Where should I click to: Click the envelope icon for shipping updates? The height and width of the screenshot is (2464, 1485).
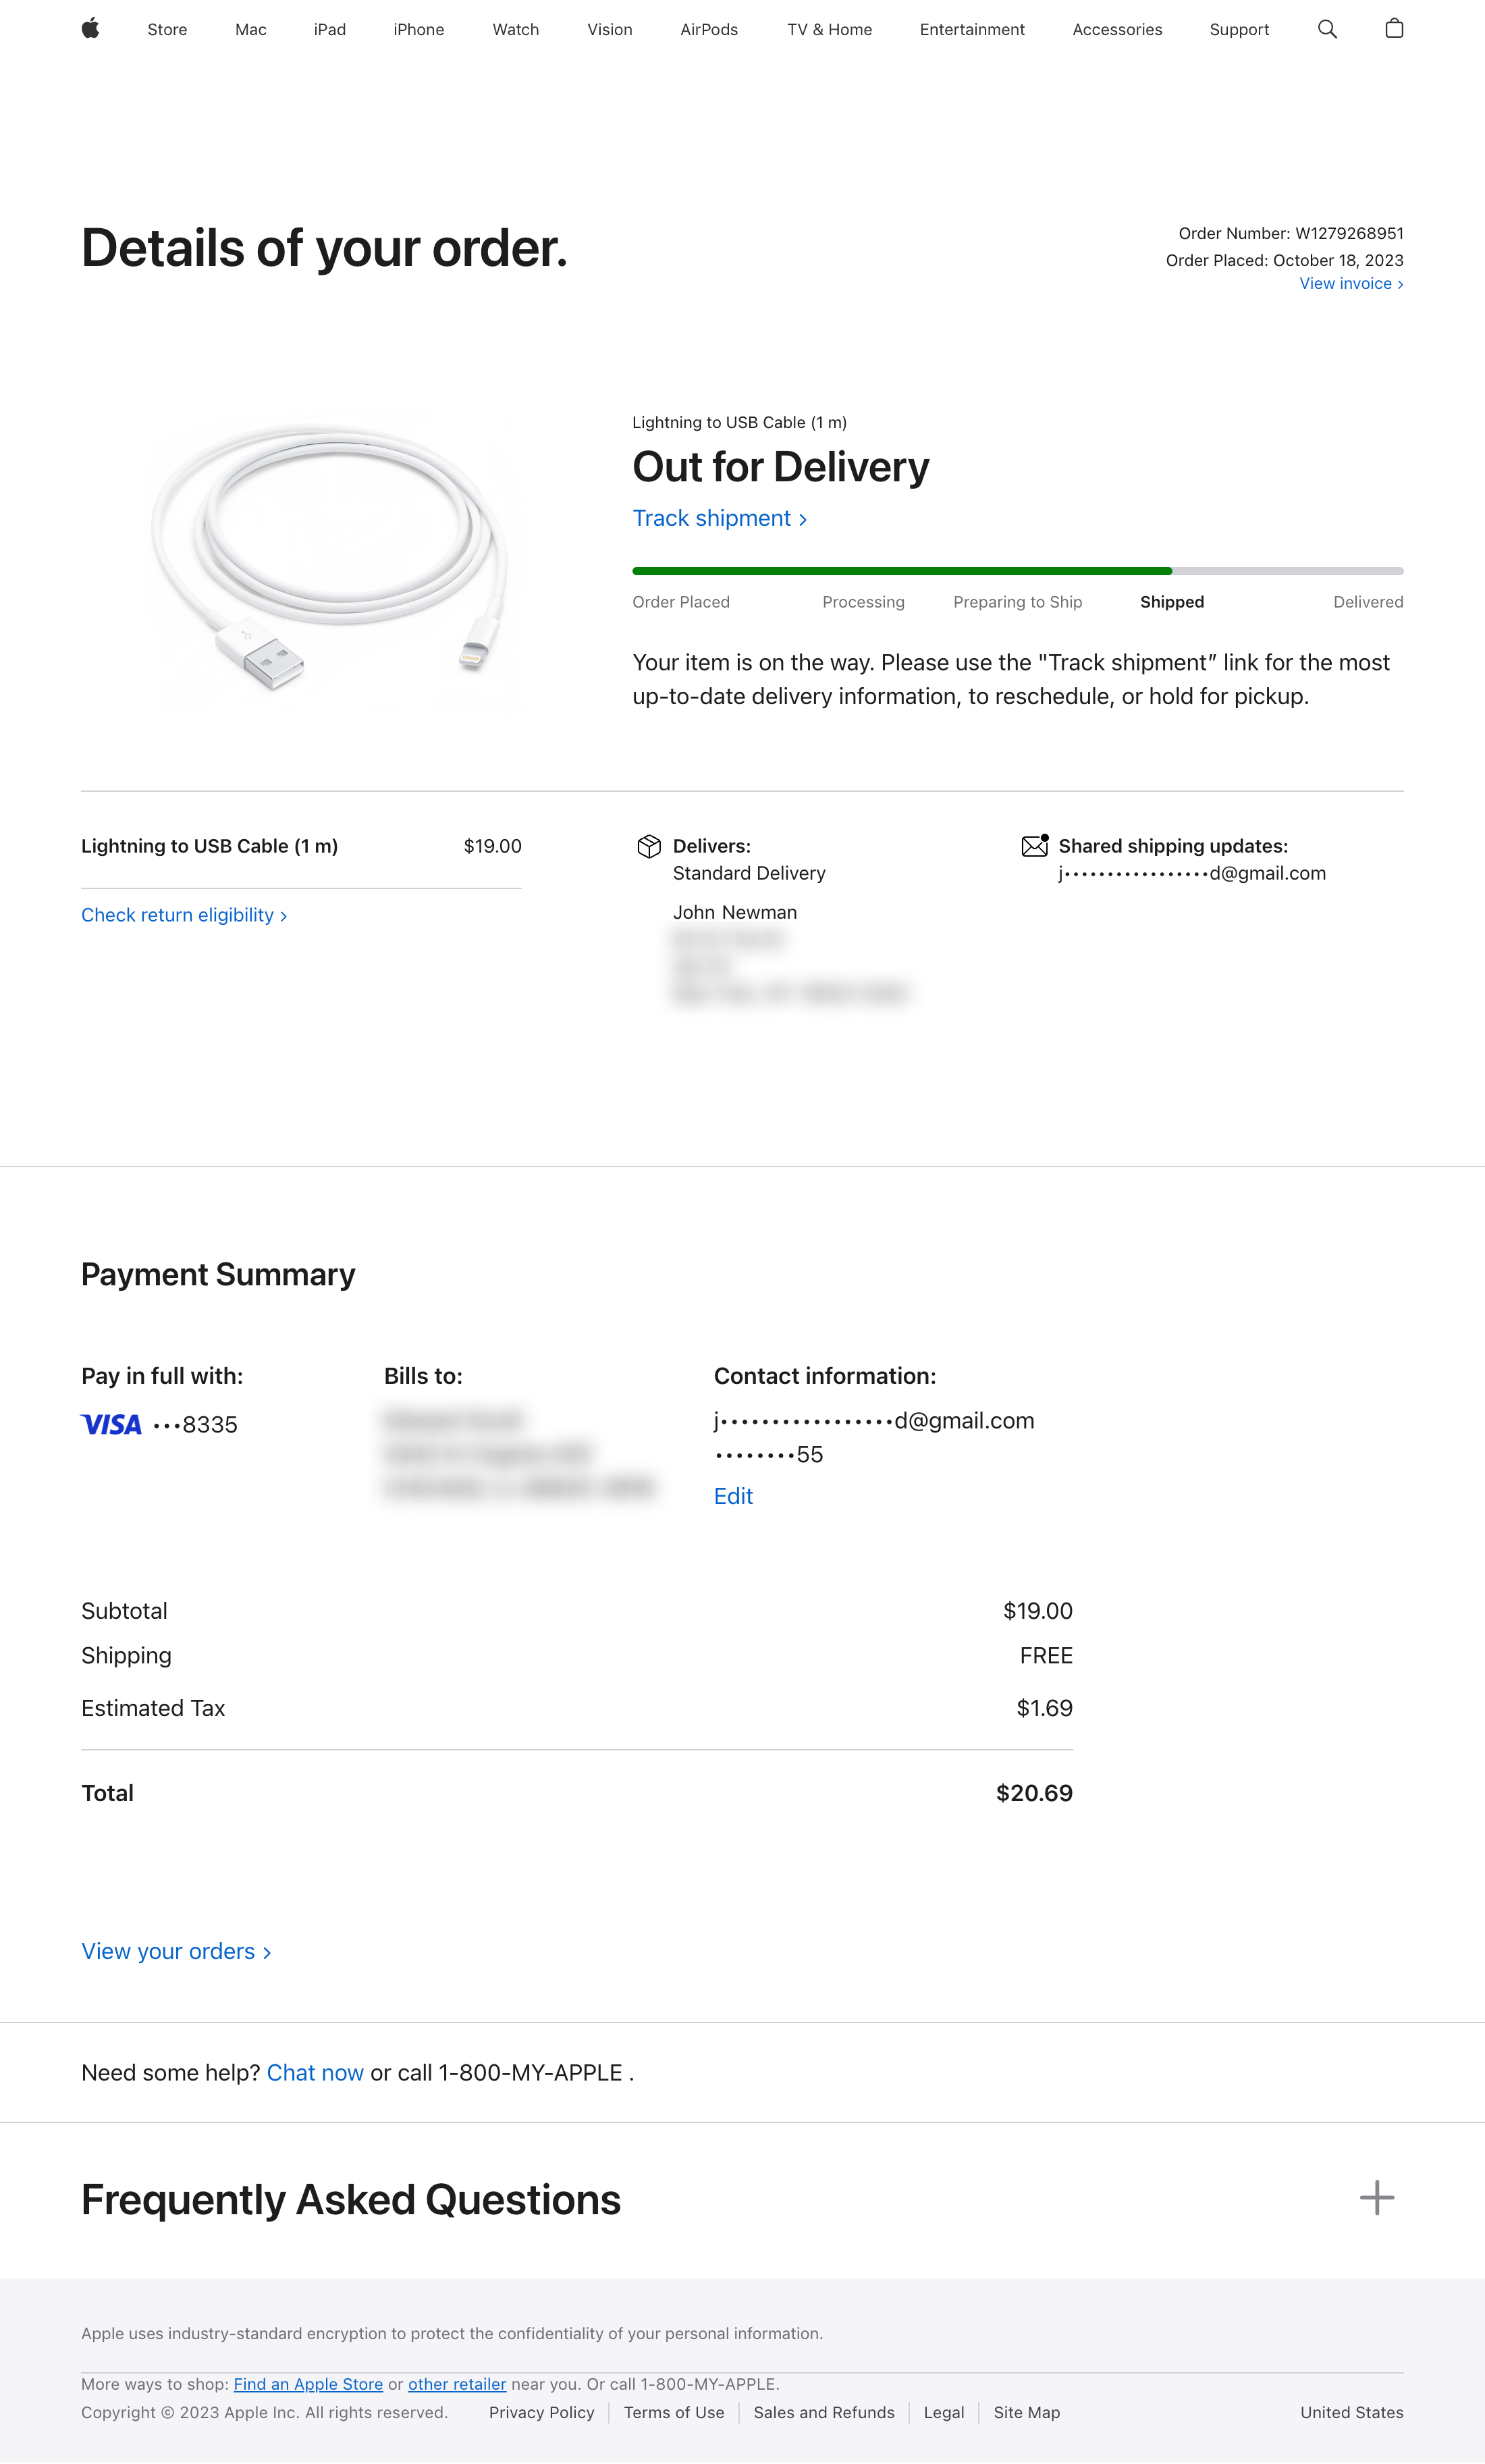[x=1034, y=845]
